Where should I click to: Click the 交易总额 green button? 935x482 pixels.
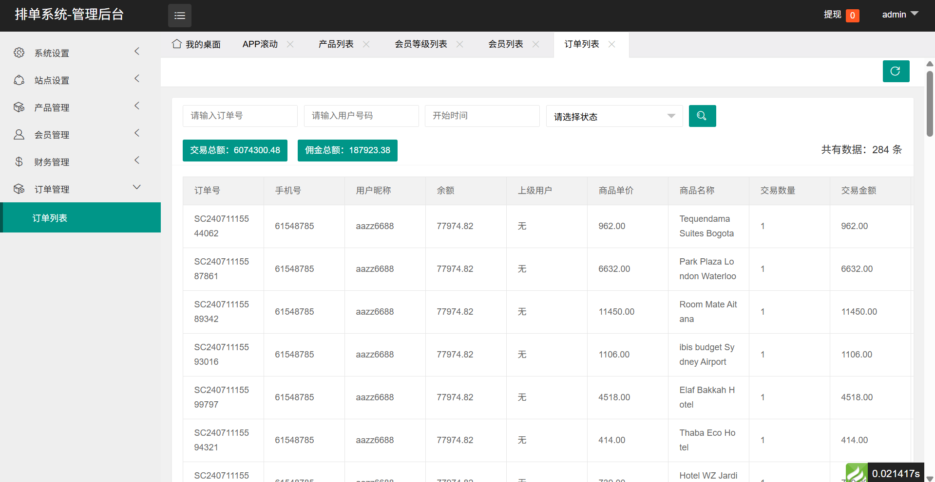235,150
